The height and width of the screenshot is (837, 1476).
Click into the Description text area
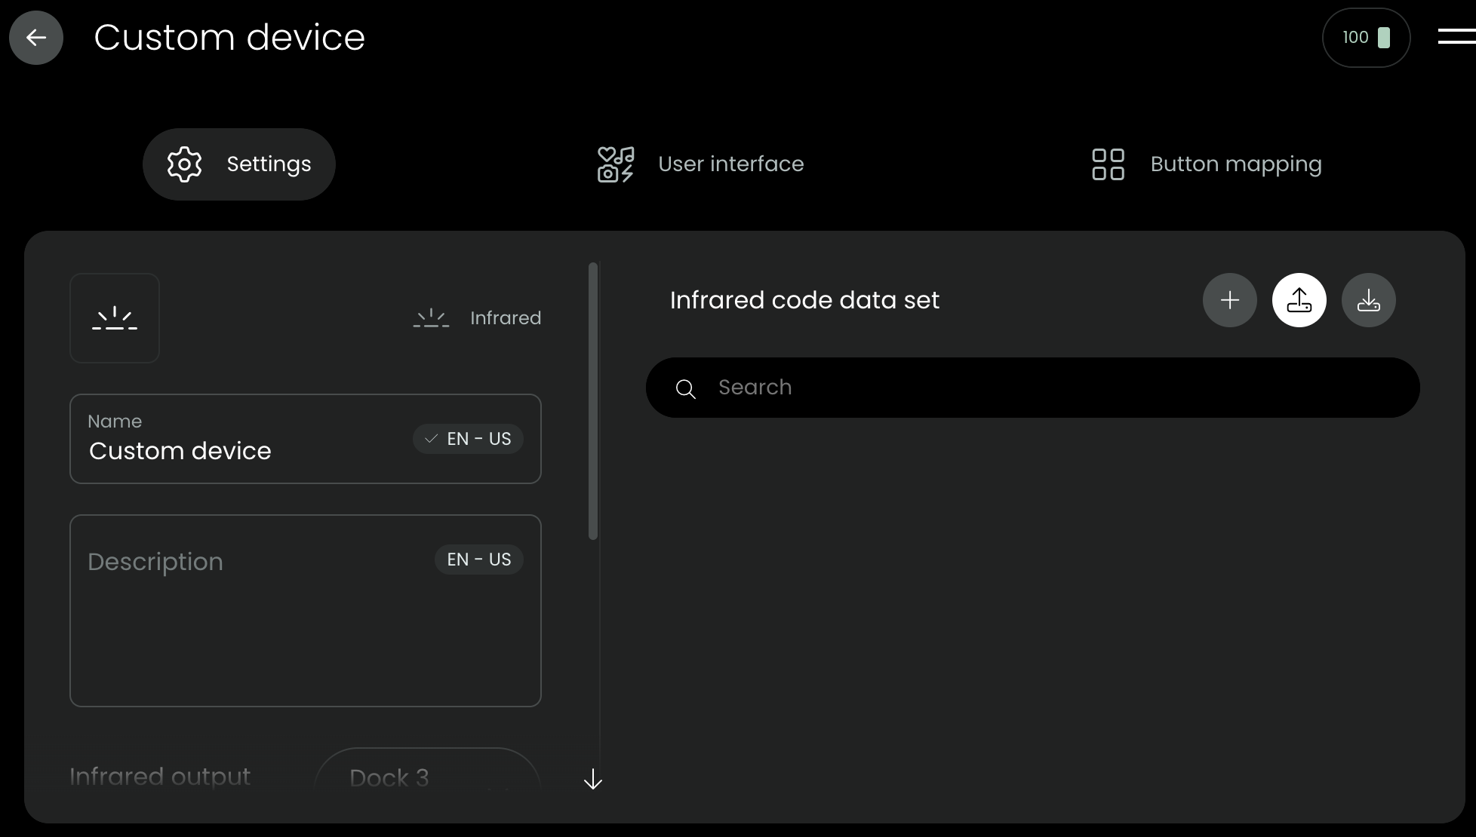click(x=306, y=611)
